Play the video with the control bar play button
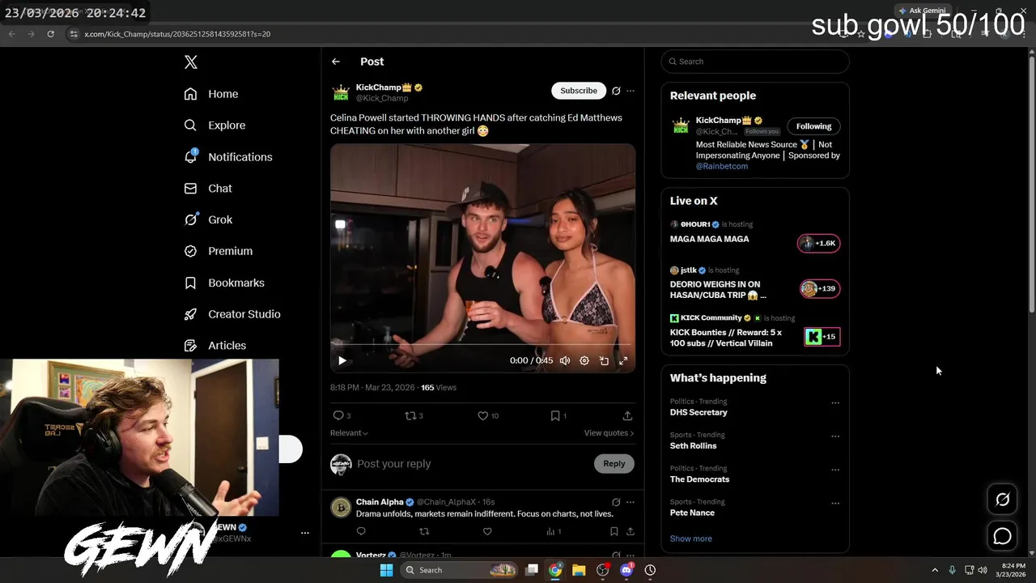 coord(342,361)
